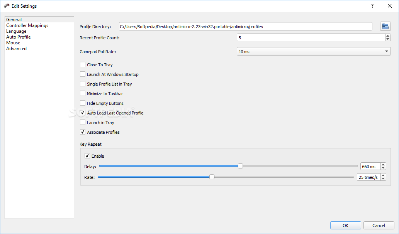Open the Controller Mappings settings page

27,25
